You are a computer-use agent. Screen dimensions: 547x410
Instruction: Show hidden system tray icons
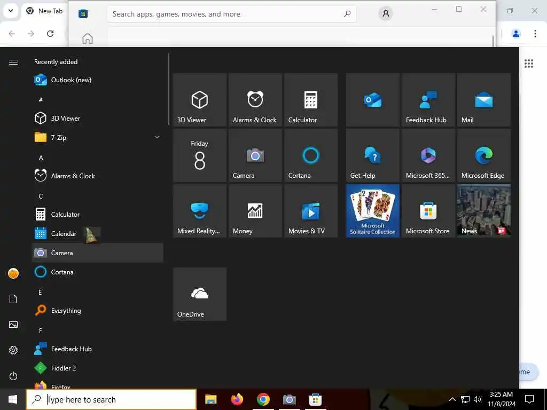point(452,399)
